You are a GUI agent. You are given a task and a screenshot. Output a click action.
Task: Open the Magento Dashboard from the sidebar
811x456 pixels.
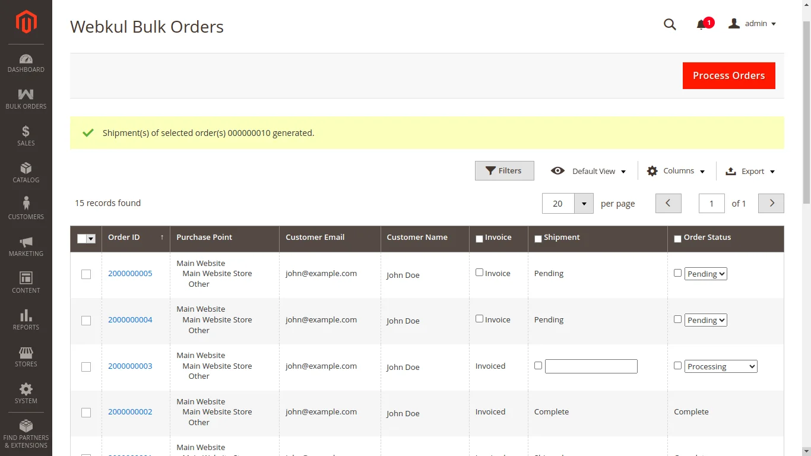26,62
